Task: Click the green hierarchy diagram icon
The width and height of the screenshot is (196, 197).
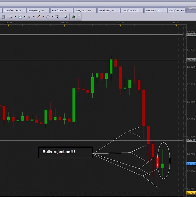Action: click(x=74, y=17)
